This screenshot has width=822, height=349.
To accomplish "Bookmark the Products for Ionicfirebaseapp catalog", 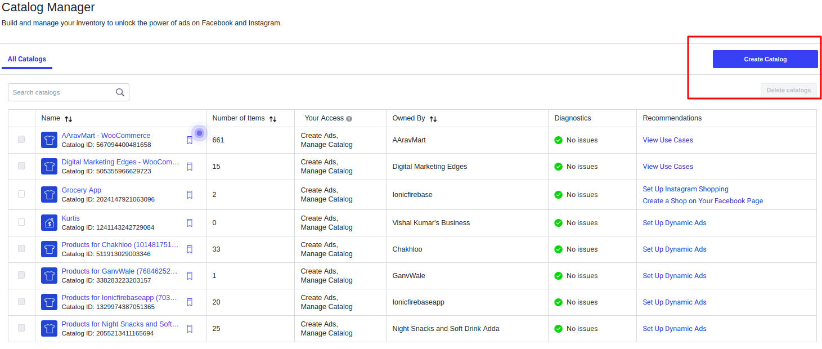I will coord(190,302).
